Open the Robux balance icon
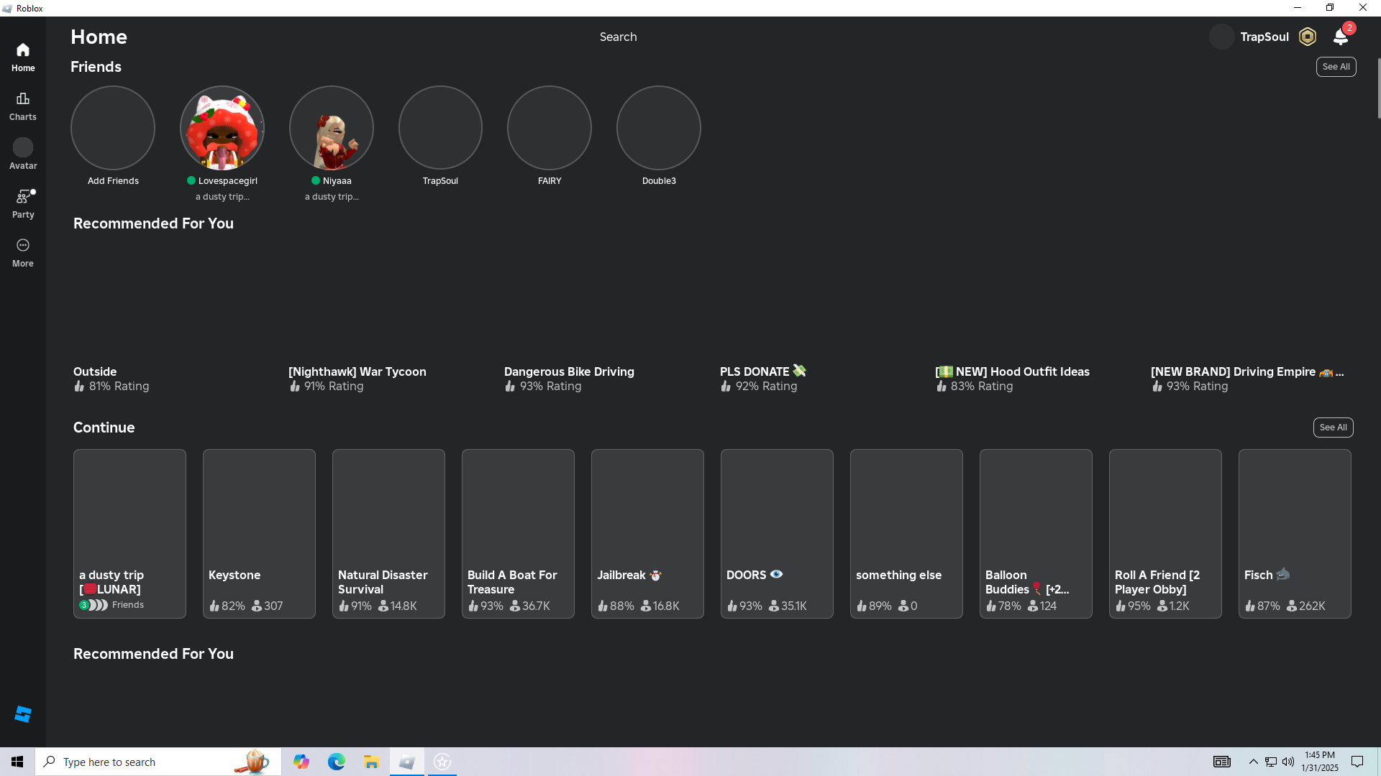 click(1308, 37)
